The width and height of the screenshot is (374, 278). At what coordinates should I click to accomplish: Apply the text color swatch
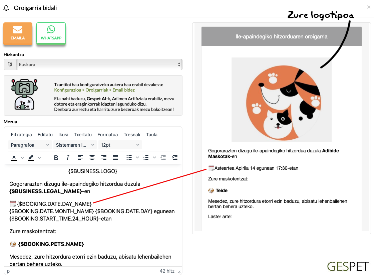(x=14, y=157)
